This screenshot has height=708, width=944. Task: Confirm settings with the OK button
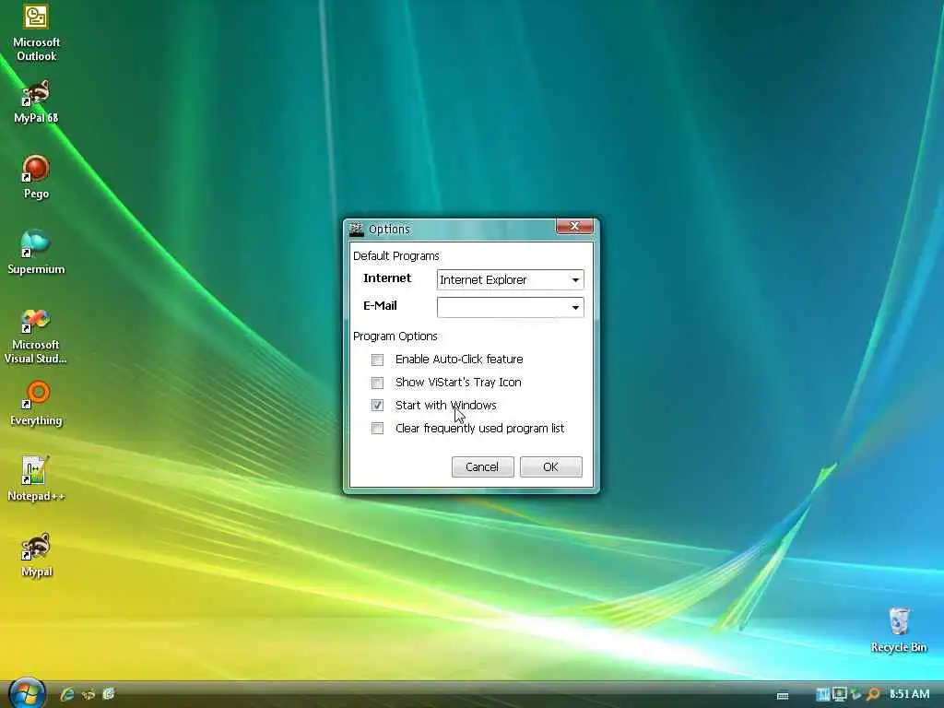point(551,466)
